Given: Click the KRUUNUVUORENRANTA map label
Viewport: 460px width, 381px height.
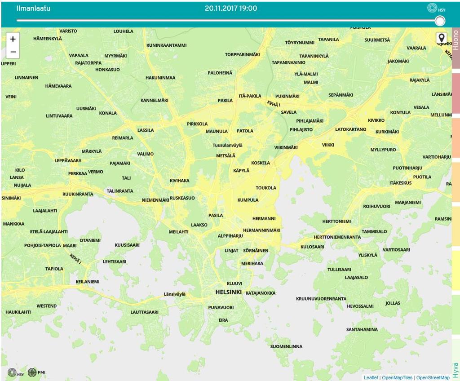Looking at the screenshot, I should coord(321,299).
